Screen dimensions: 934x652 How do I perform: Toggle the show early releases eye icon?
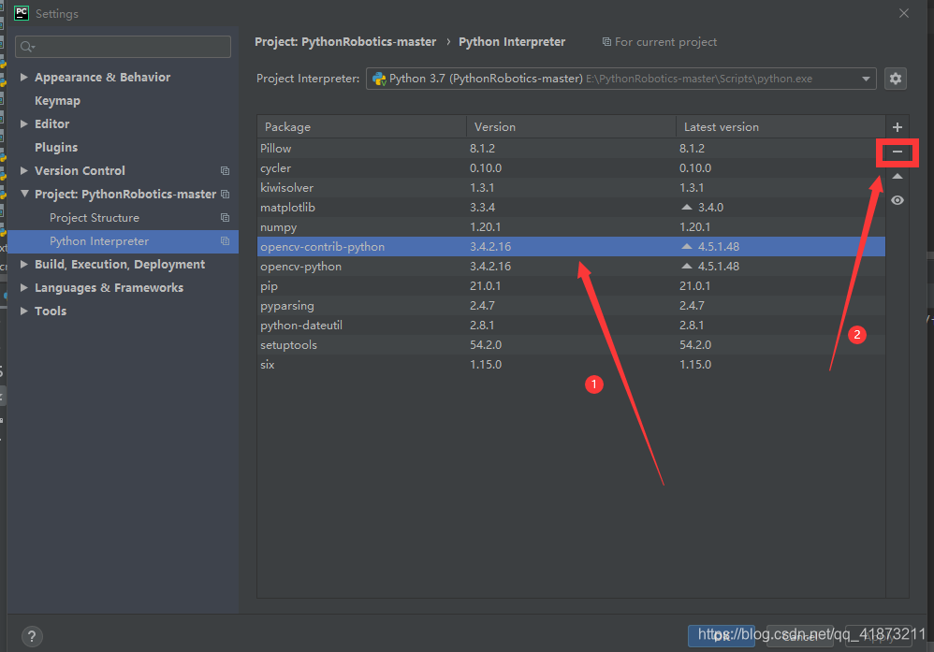(x=898, y=201)
